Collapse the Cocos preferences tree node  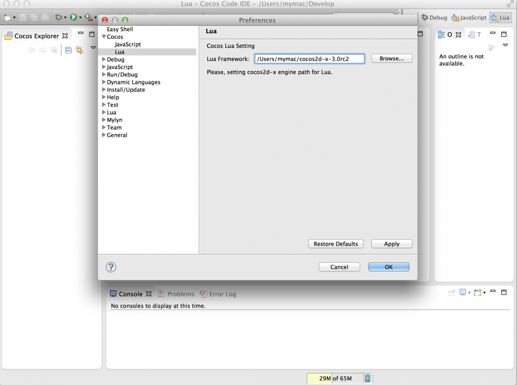(x=104, y=37)
